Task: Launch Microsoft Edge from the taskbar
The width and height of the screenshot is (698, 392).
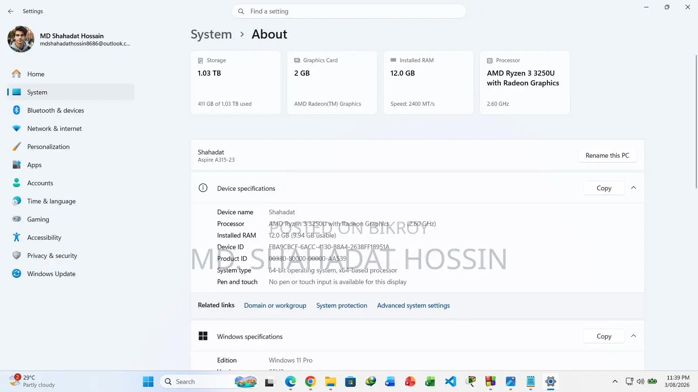Action: [x=291, y=382]
